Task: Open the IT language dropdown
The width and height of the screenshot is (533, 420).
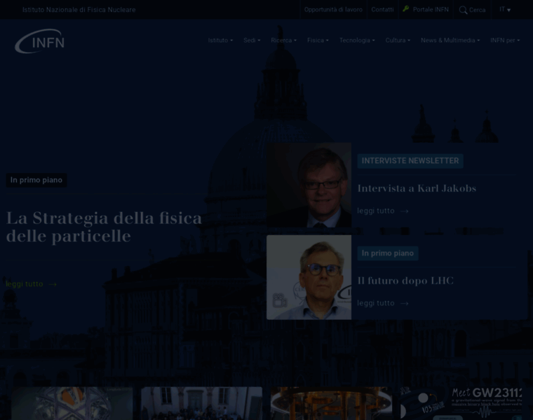Action: pyautogui.click(x=505, y=10)
